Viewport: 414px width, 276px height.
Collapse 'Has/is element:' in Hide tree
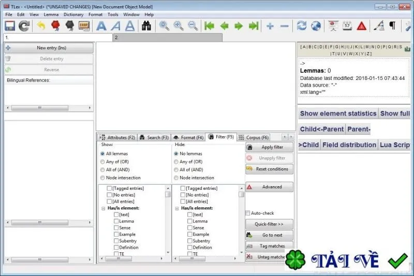(x=177, y=208)
